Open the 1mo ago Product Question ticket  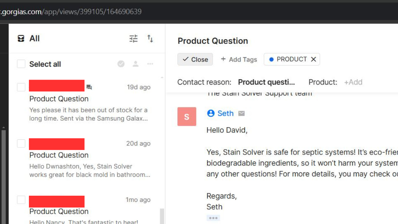(59, 211)
